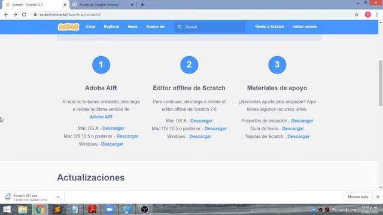Download Proyectos de iniciación
383x215 pixels.
302,121
